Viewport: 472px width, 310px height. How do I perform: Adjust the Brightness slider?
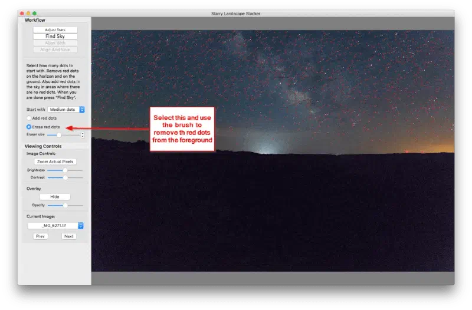point(65,170)
